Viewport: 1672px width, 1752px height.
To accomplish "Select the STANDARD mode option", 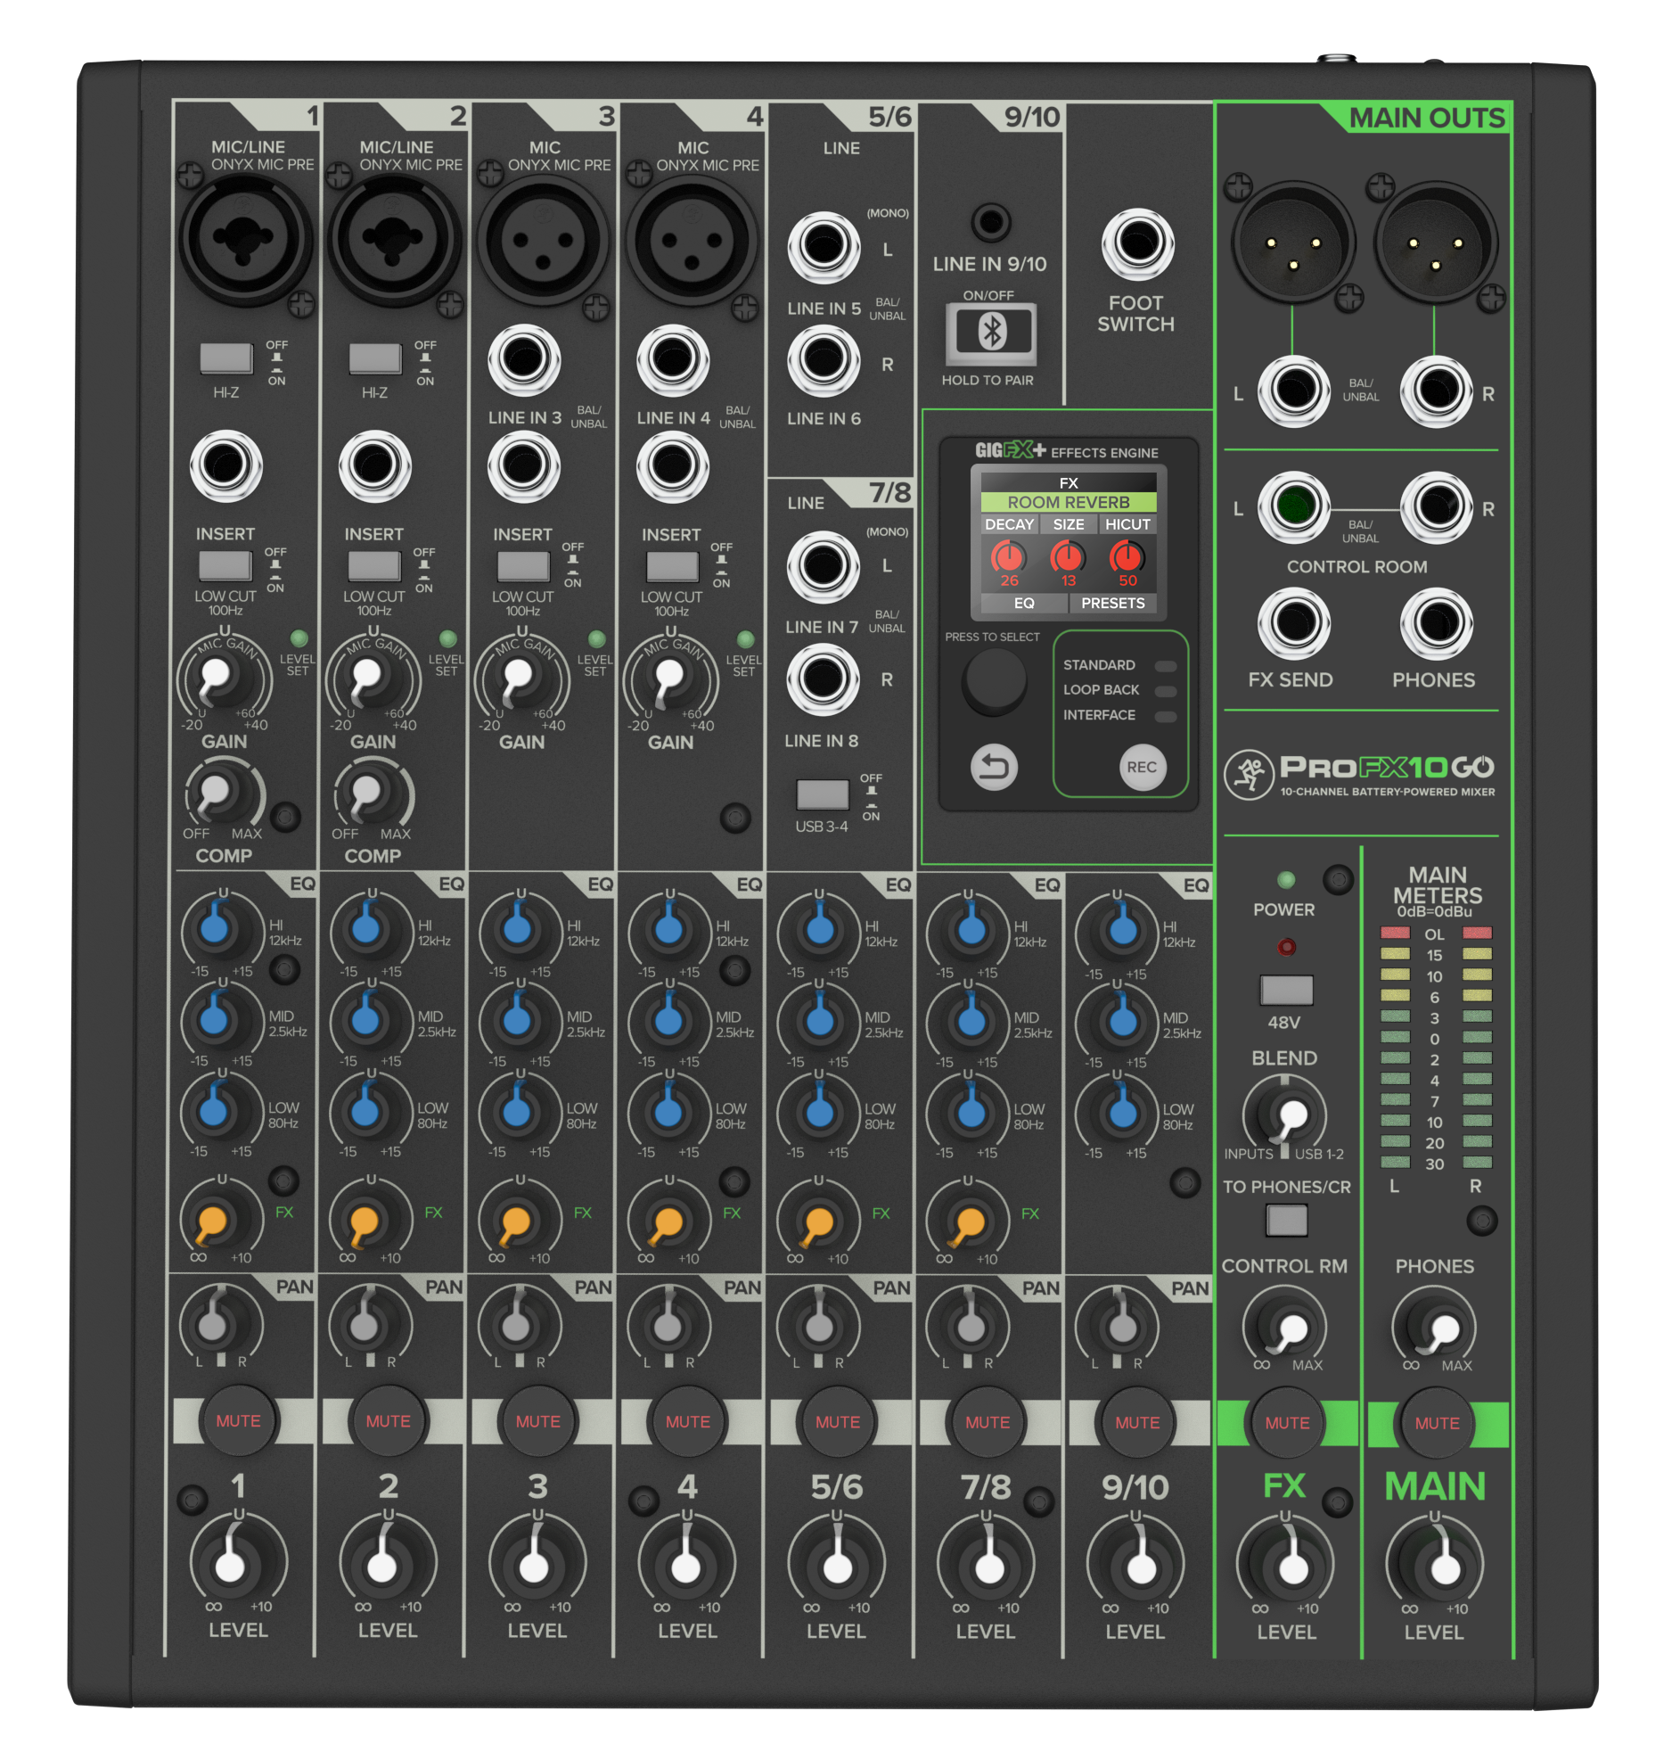I will pos(1099,664).
